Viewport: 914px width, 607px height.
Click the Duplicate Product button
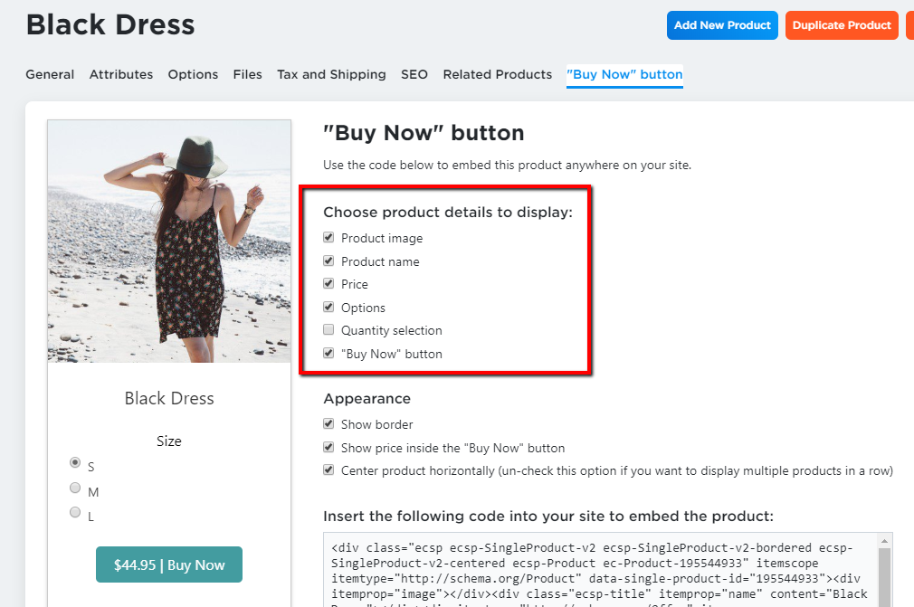(842, 25)
